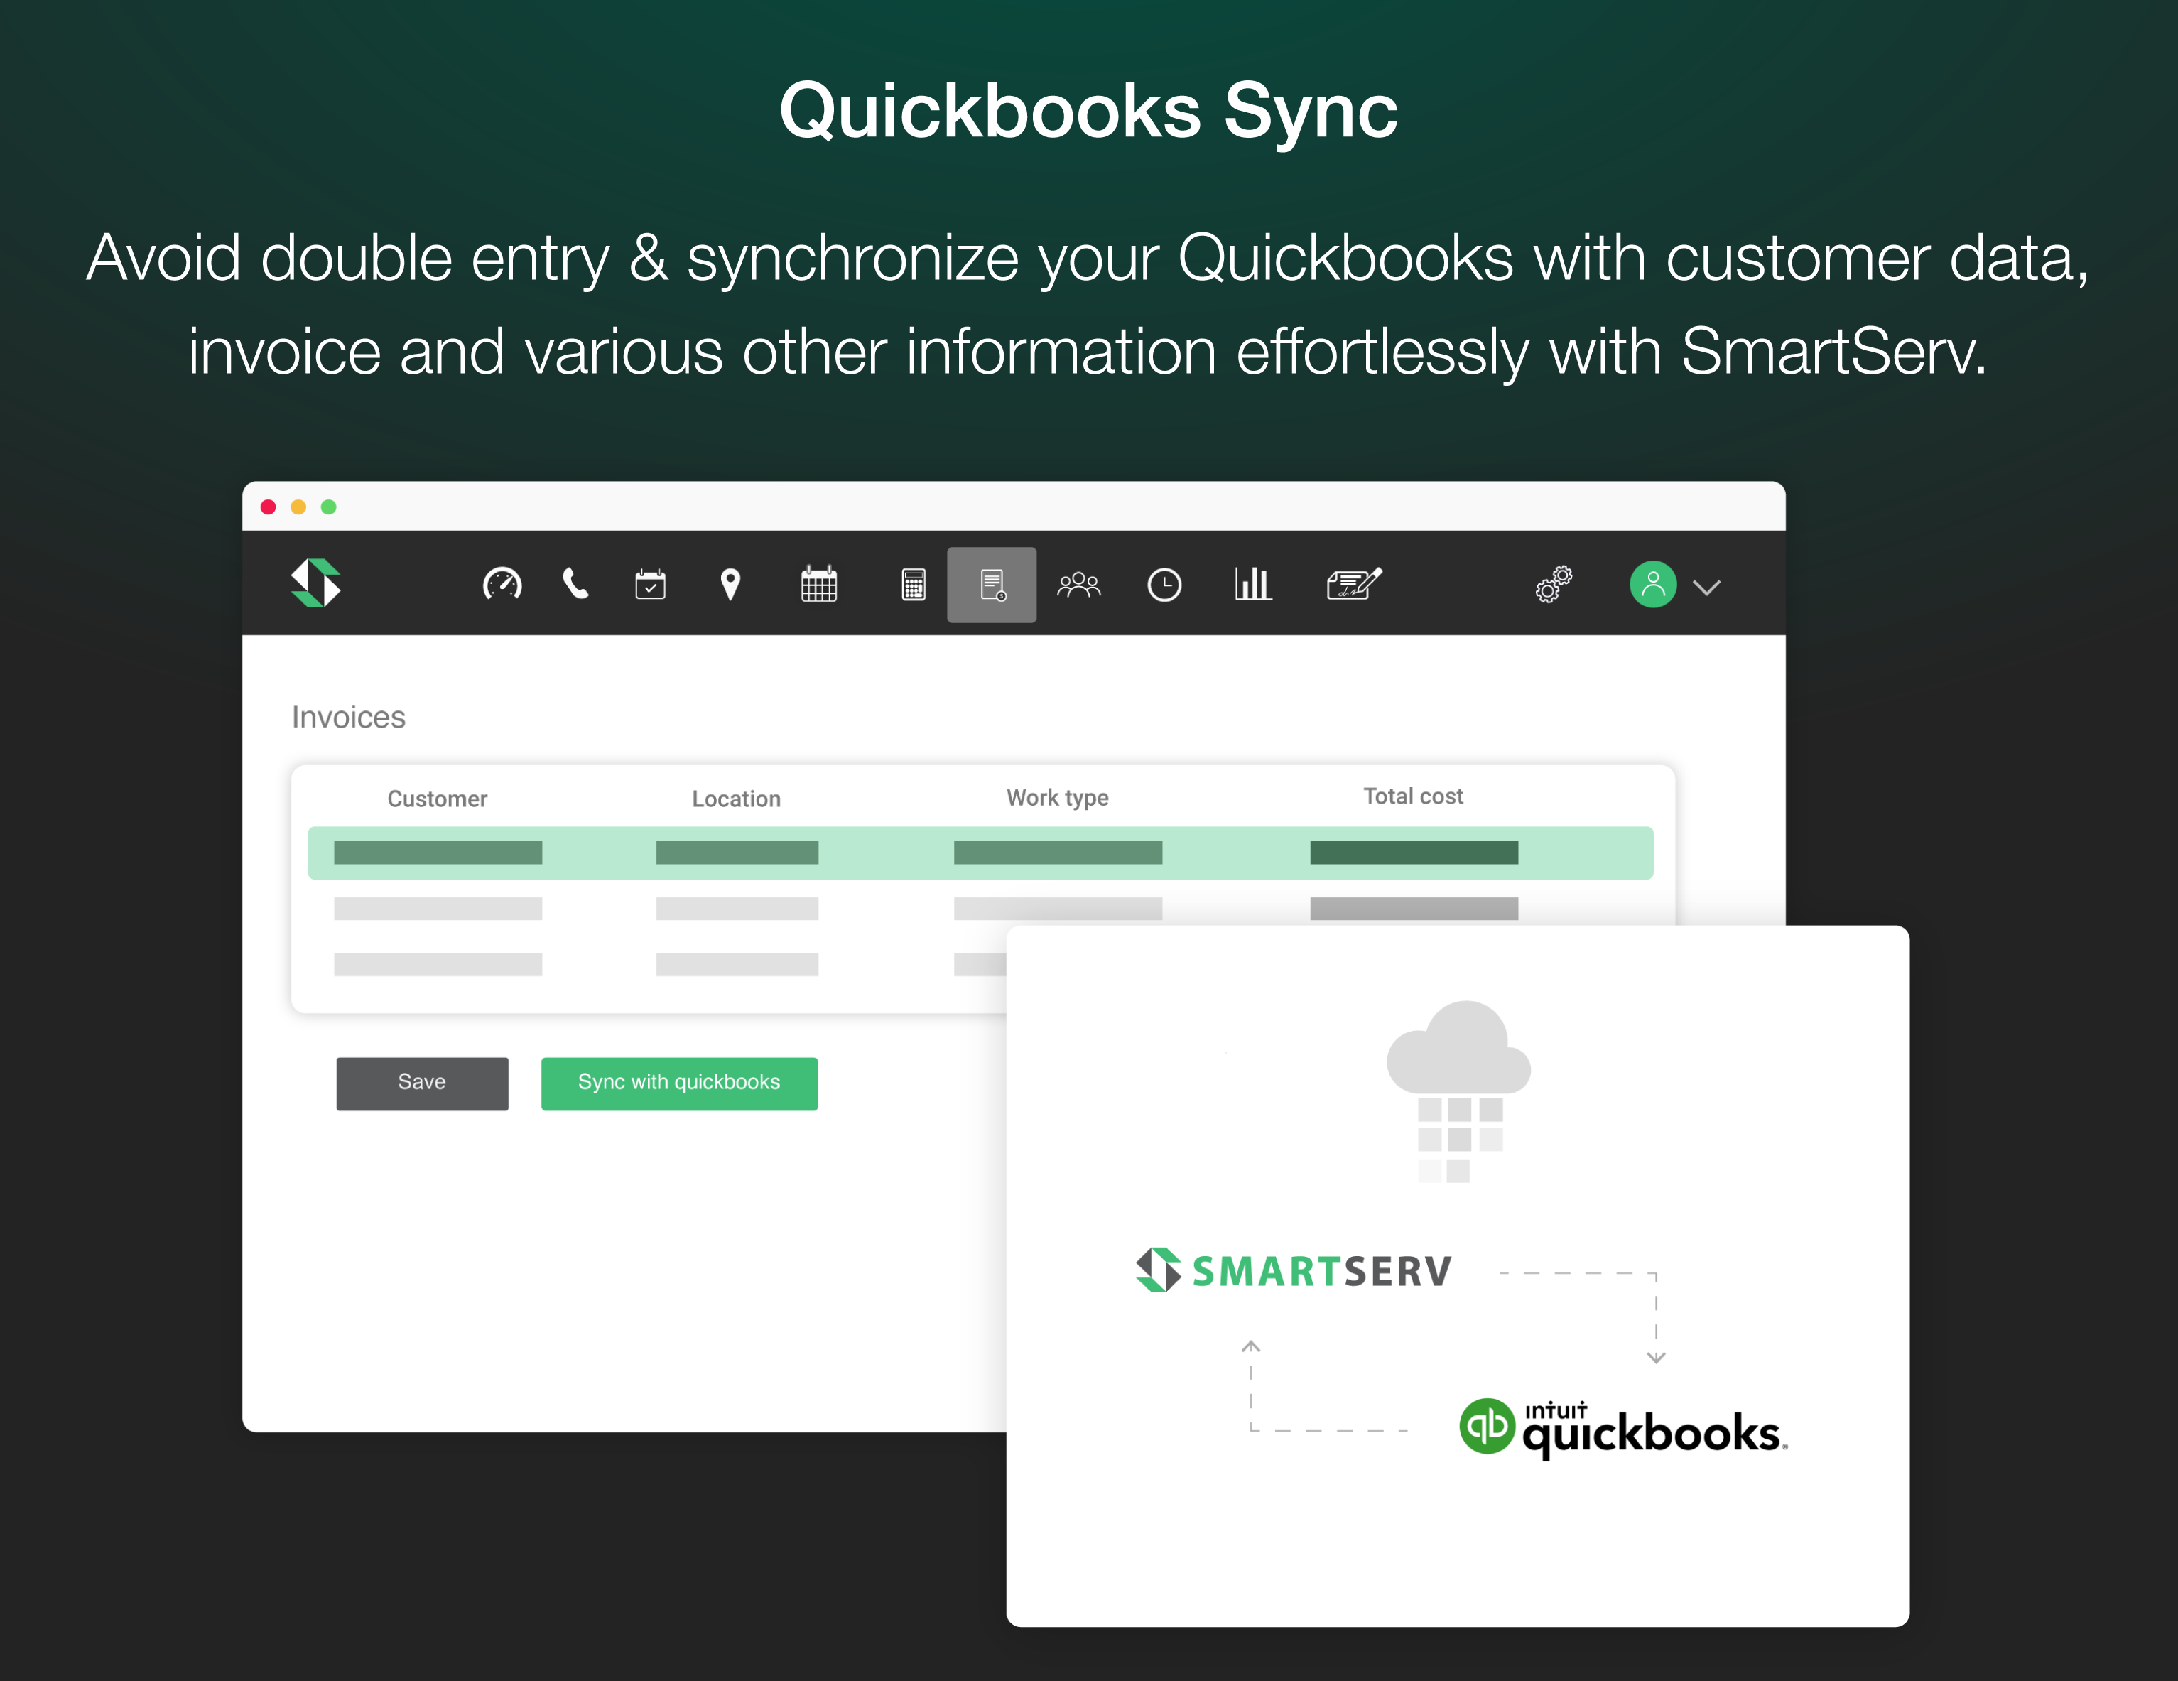This screenshot has width=2178, height=1681.
Task: Select the highlighted invoices document icon
Action: click(x=991, y=585)
